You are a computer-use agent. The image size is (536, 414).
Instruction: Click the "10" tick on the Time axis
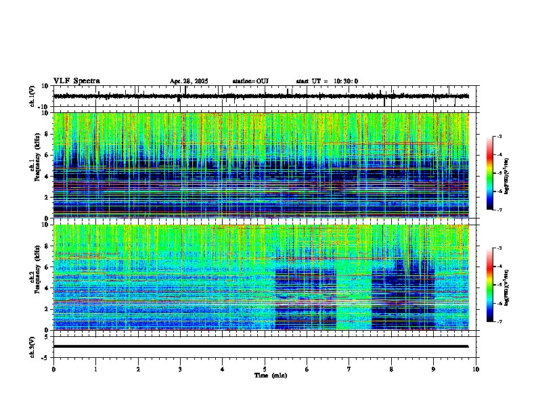click(476, 369)
